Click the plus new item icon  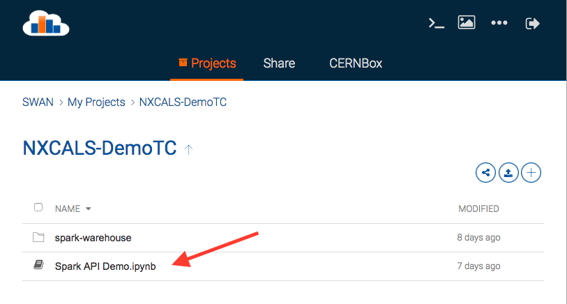[x=531, y=172]
